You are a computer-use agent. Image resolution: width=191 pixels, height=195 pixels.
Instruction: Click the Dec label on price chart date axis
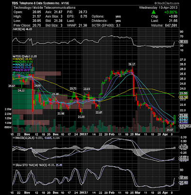tap(55, 135)
